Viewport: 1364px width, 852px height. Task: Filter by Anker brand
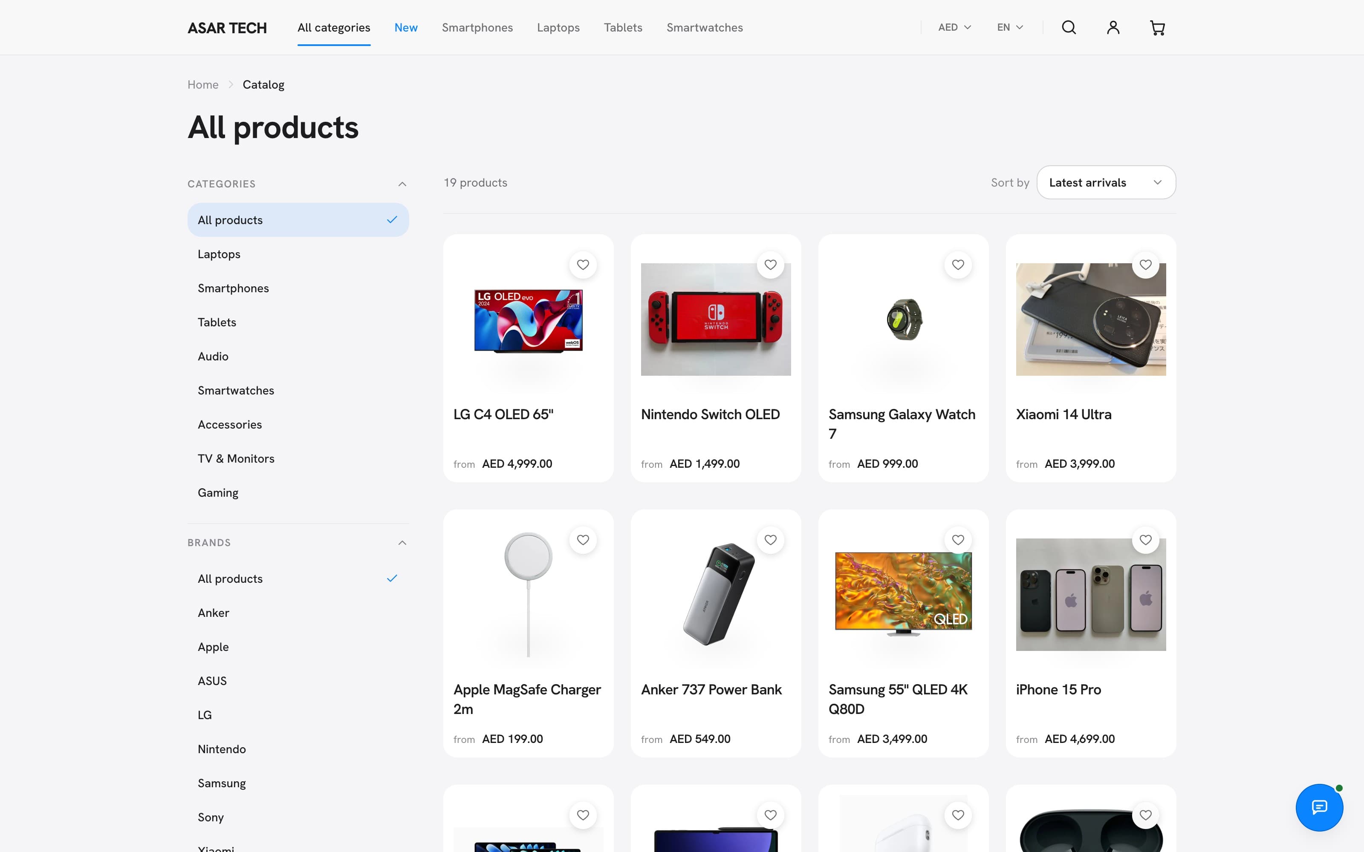coord(298,613)
